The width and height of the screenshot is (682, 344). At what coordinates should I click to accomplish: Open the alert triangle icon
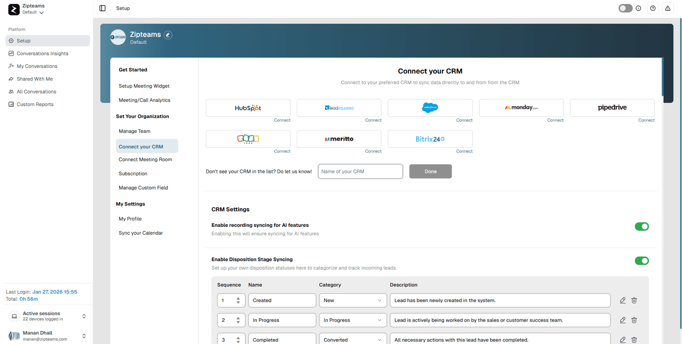(667, 8)
